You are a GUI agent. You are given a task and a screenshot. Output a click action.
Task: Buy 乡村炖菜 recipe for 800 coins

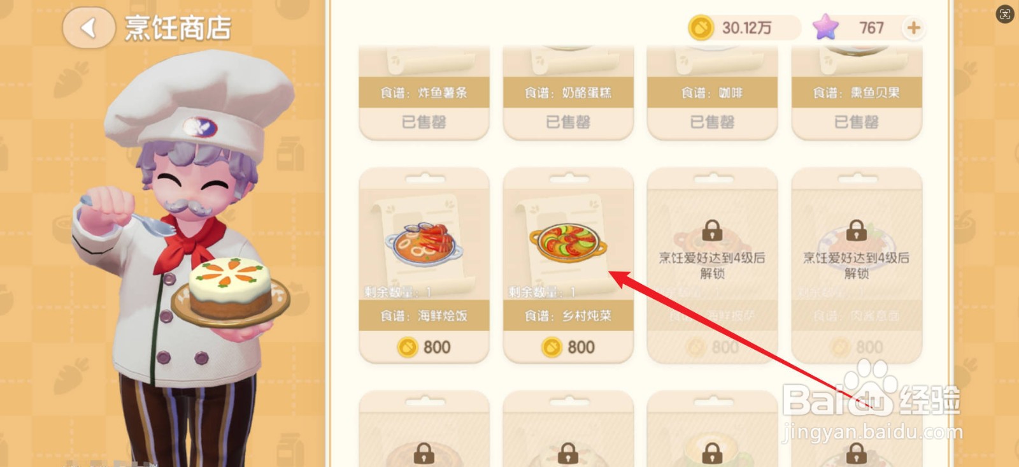coord(568,347)
